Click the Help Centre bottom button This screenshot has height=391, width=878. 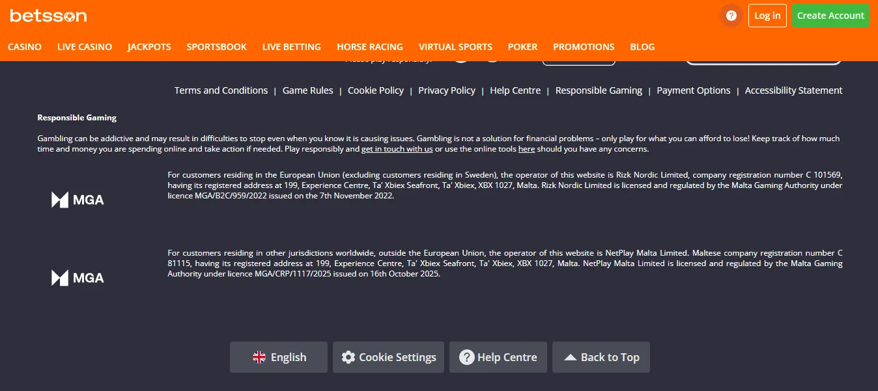click(498, 357)
